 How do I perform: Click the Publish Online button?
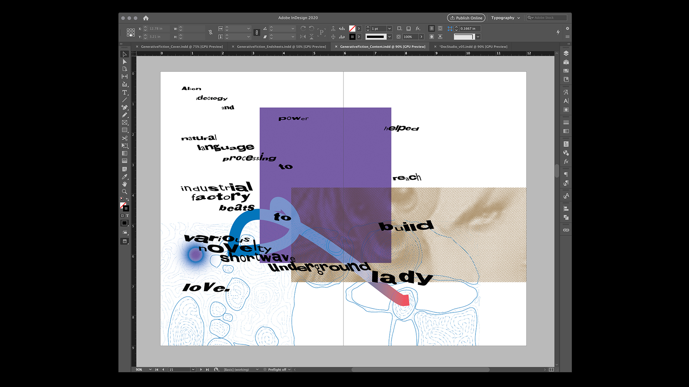pyautogui.click(x=466, y=18)
